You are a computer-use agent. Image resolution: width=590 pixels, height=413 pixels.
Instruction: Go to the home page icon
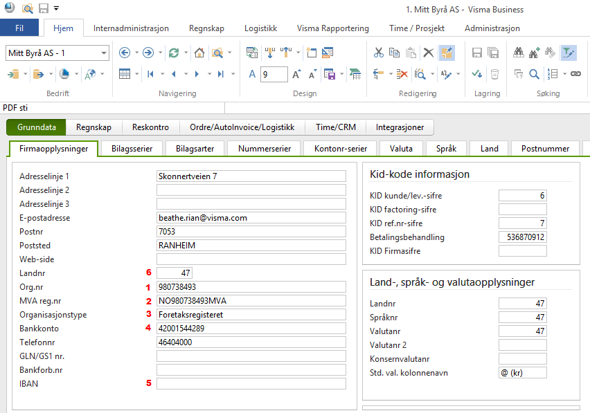click(x=199, y=53)
